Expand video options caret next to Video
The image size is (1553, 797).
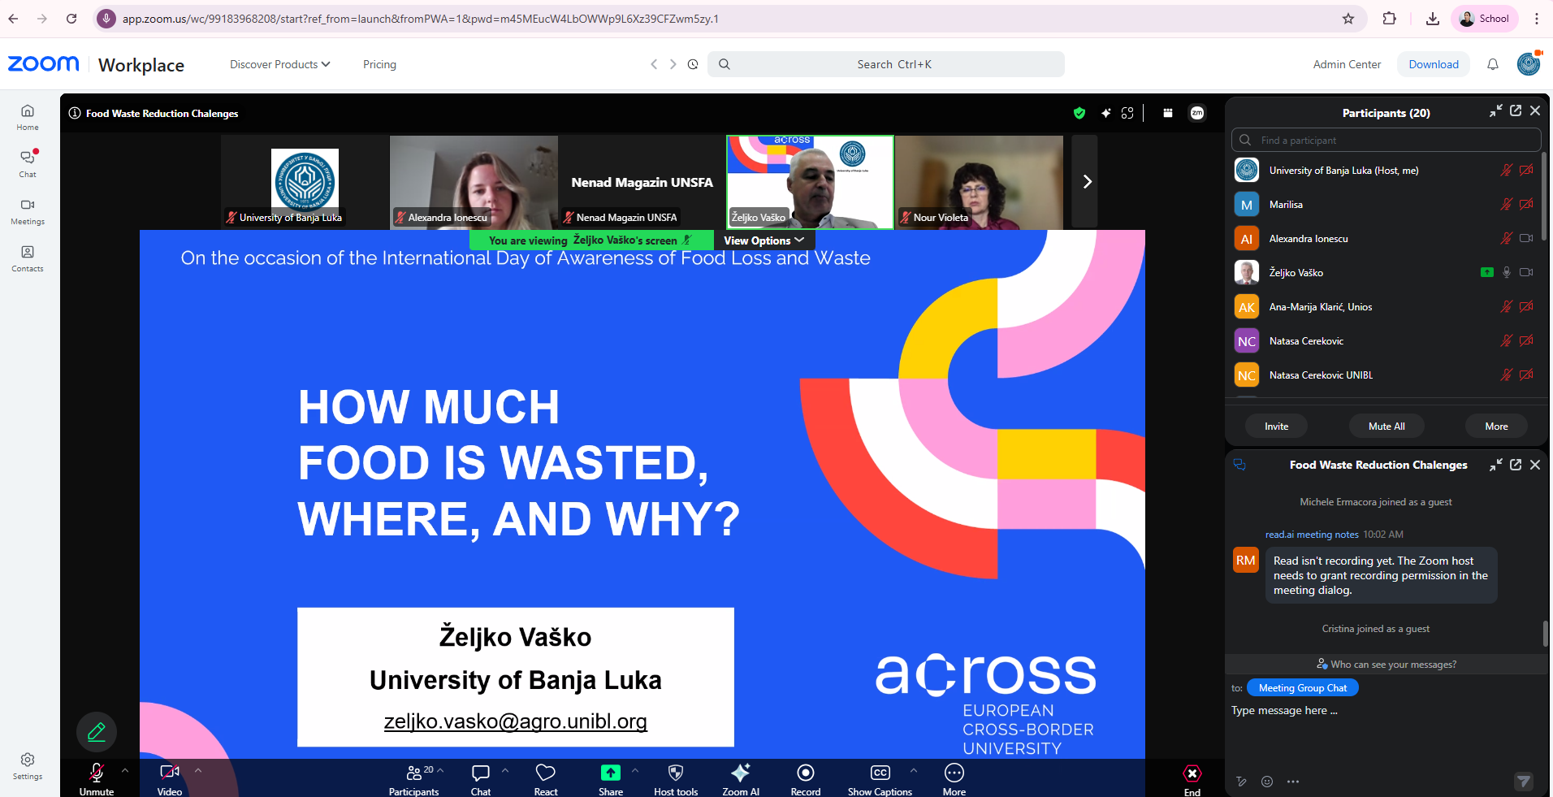pyautogui.click(x=197, y=769)
